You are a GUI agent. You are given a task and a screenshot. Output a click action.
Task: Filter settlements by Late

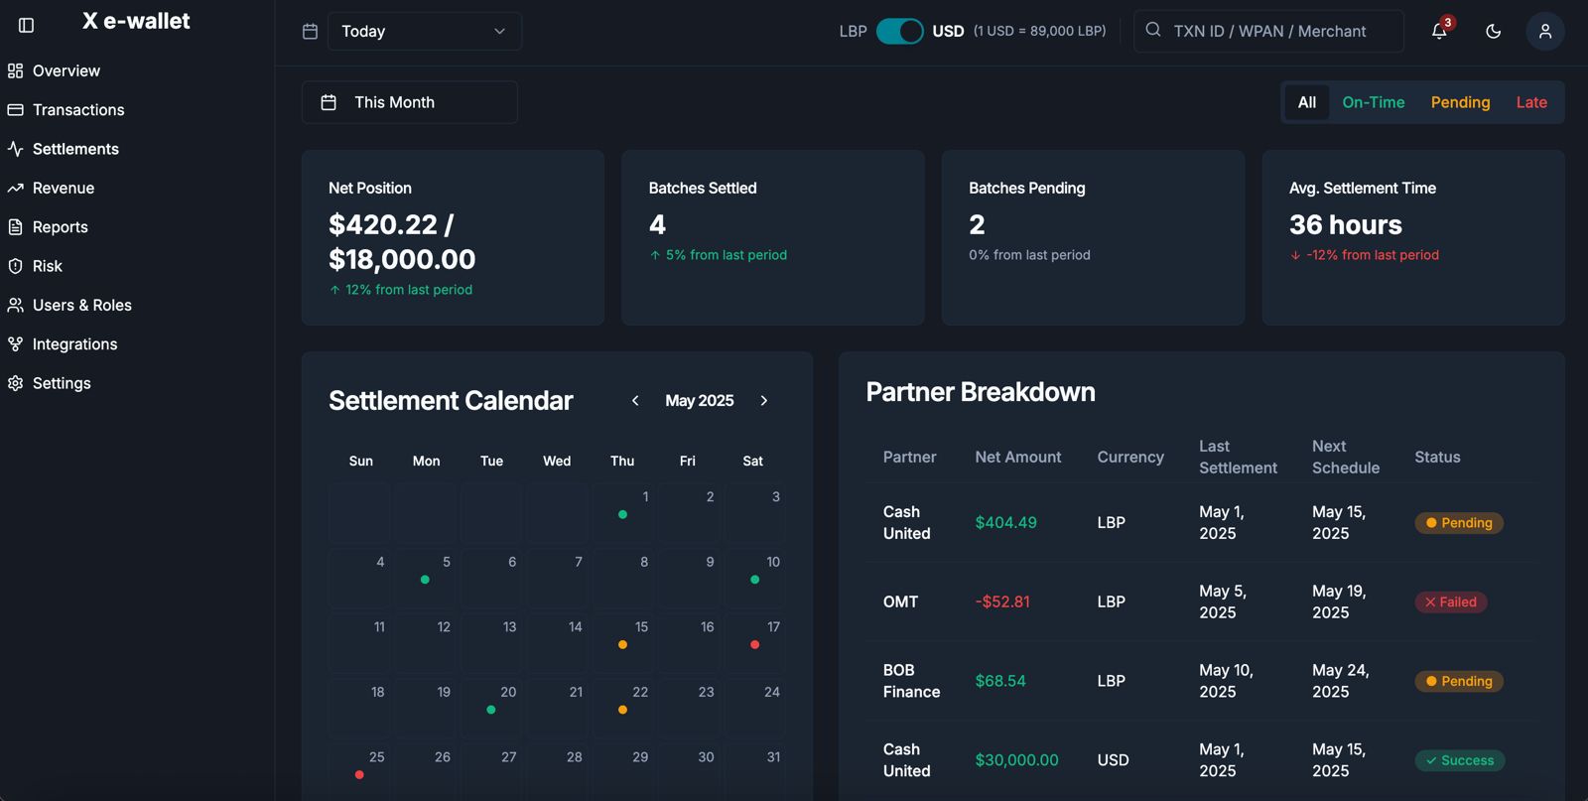pyautogui.click(x=1531, y=102)
